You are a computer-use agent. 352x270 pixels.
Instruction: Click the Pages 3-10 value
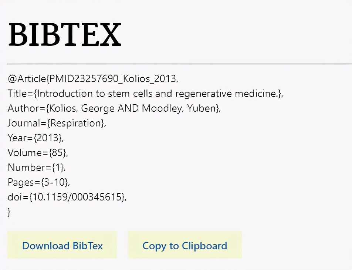[39, 182]
